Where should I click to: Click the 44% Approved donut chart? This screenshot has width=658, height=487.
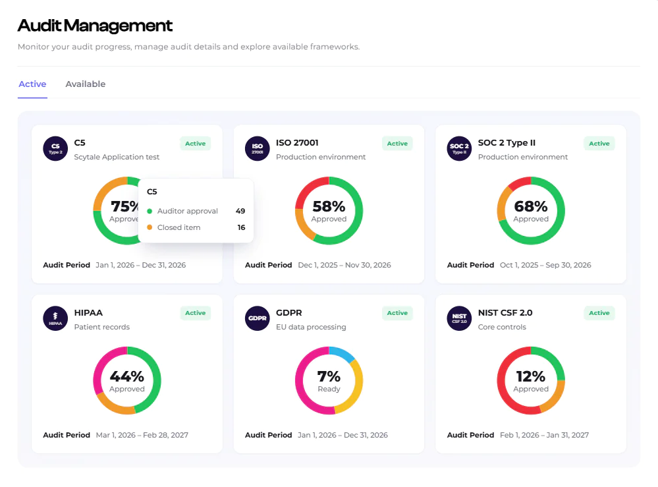tap(127, 380)
